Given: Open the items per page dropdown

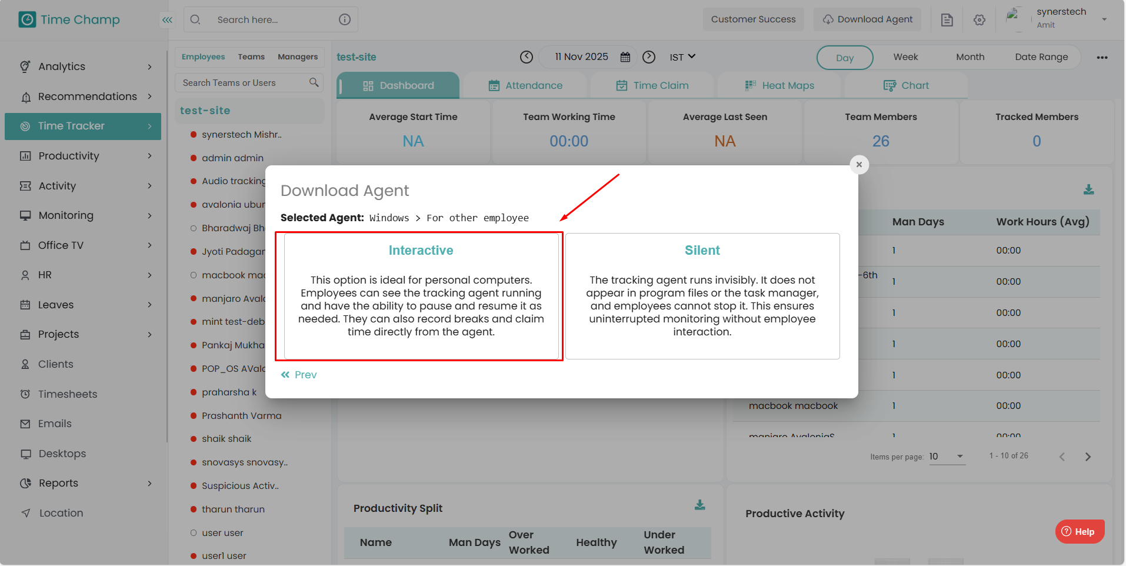Looking at the screenshot, I should click(947, 457).
